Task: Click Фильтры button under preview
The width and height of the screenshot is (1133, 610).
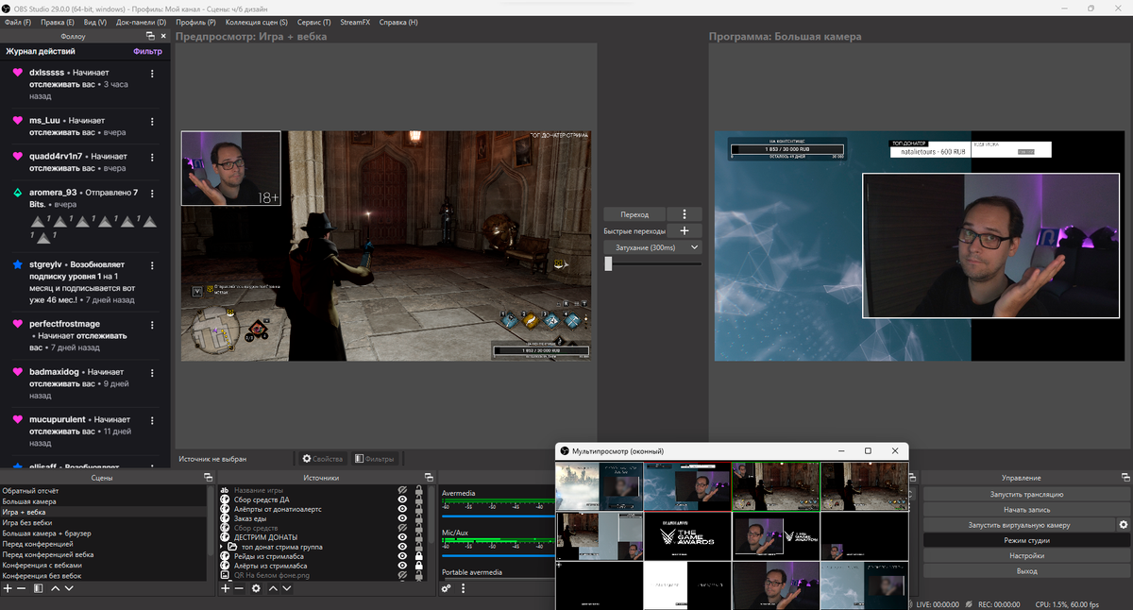Action: (x=375, y=459)
